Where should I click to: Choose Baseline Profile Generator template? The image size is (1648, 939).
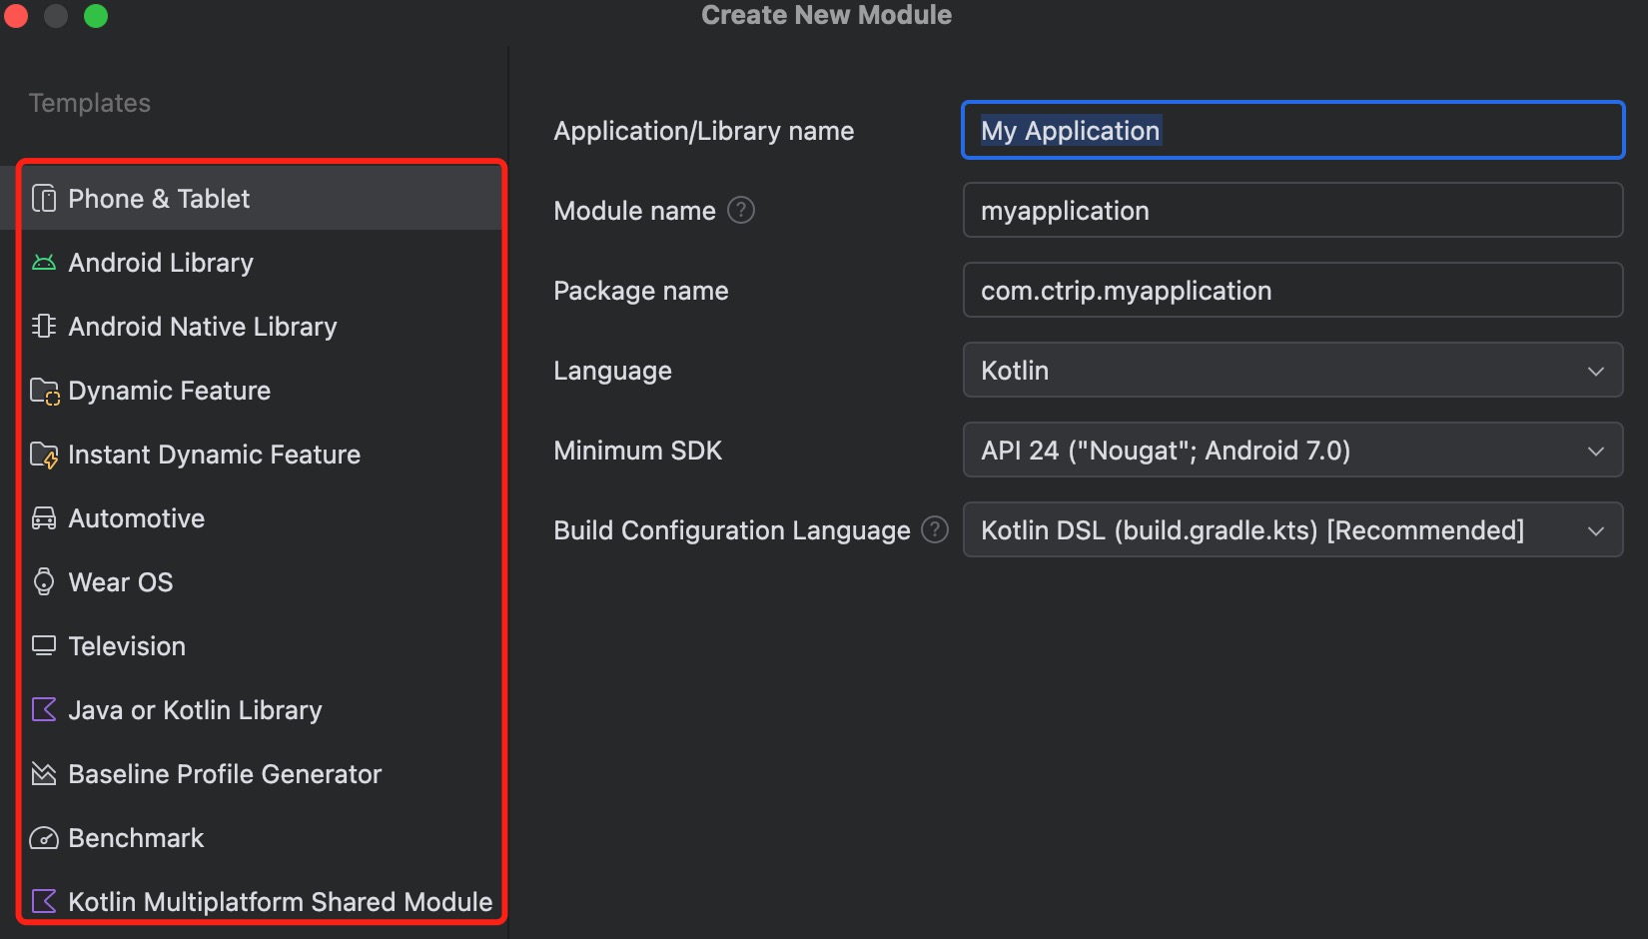[225, 774]
